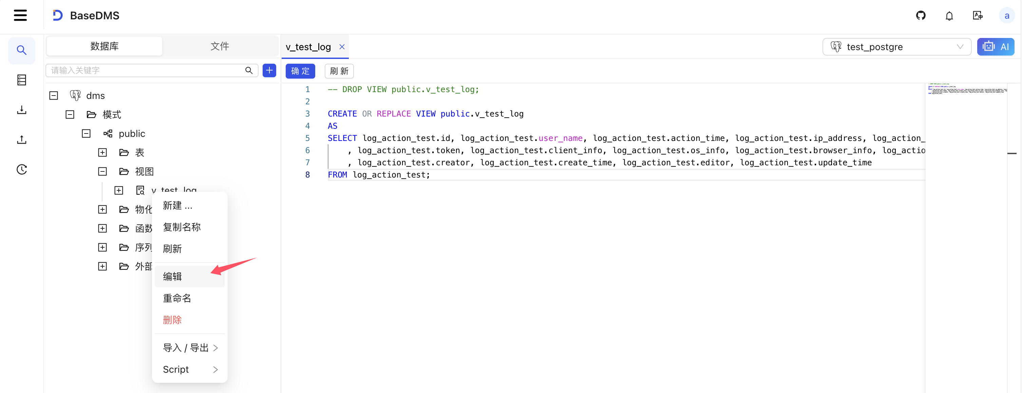Click the magnifier in the keyword search box
Screen dimensions: 1022x393
point(249,70)
